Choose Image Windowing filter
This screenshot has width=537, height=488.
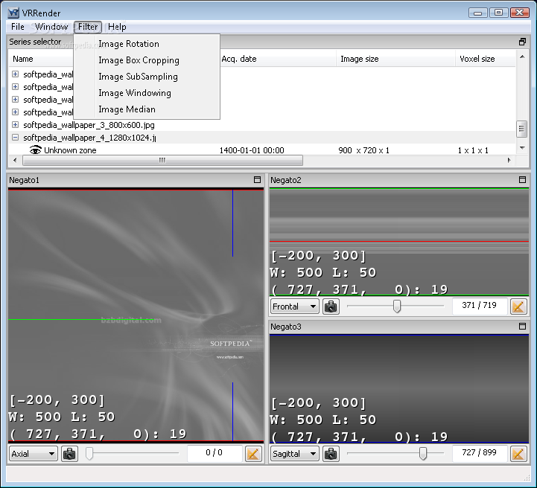tap(147, 93)
